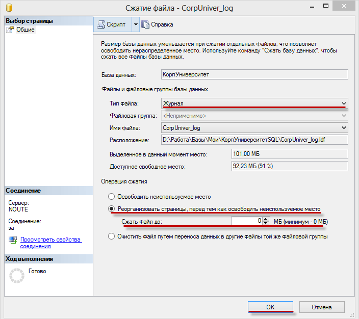Open the Тип файла dropdown
This screenshot has width=359, height=319.
[x=254, y=103]
